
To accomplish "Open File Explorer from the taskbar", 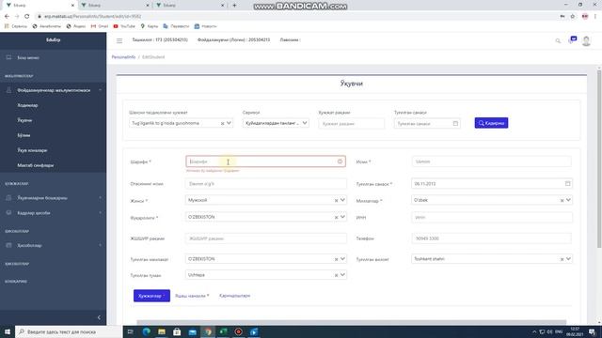I will [162, 331].
